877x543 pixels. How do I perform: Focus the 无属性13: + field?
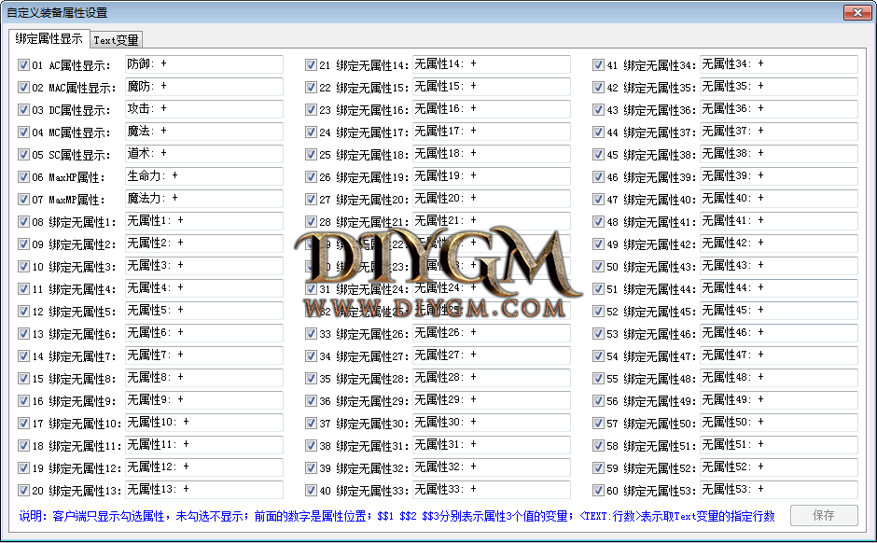coord(204,489)
